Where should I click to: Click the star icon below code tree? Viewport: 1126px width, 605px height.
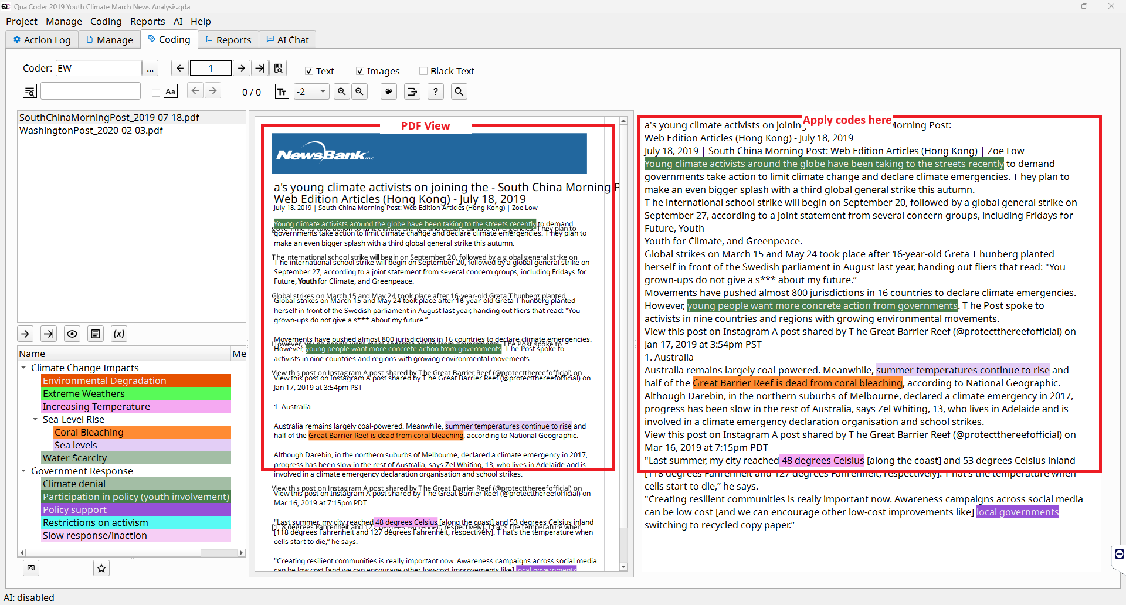(101, 568)
